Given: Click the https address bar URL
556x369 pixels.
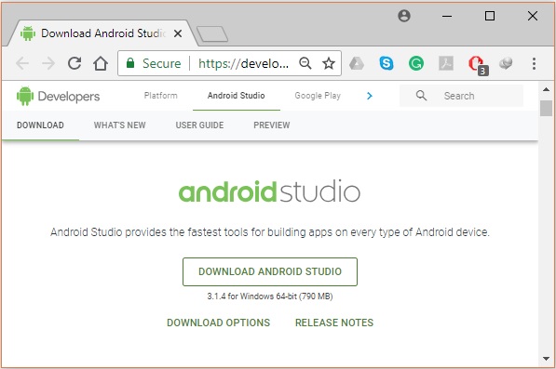Looking at the screenshot, I should coord(243,64).
